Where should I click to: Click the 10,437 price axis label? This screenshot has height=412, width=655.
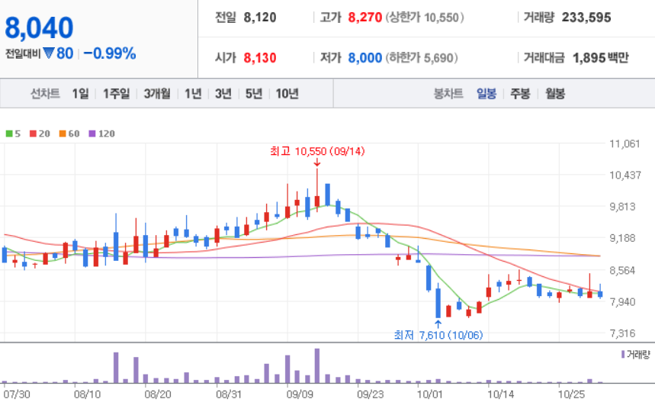(625, 175)
